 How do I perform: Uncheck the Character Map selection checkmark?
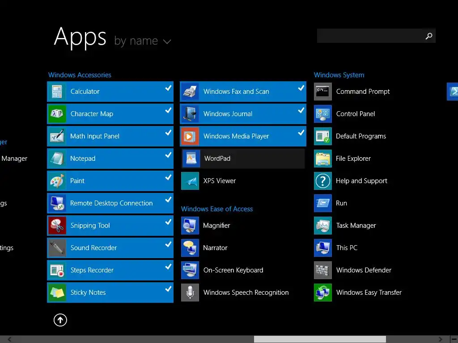tap(168, 110)
